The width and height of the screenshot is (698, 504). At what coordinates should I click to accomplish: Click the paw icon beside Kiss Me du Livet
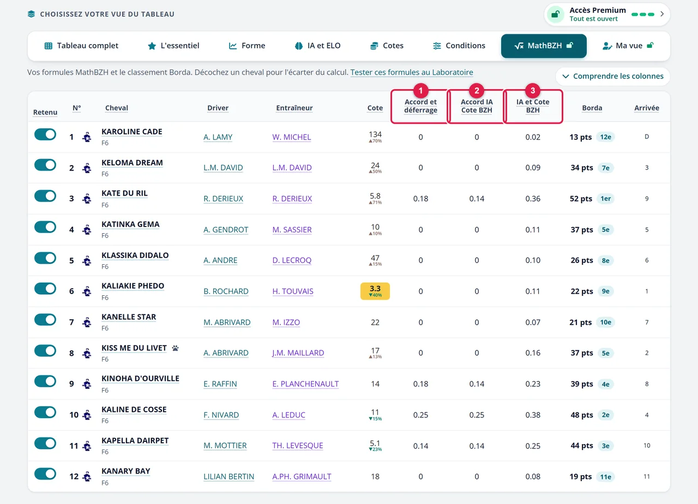176,348
